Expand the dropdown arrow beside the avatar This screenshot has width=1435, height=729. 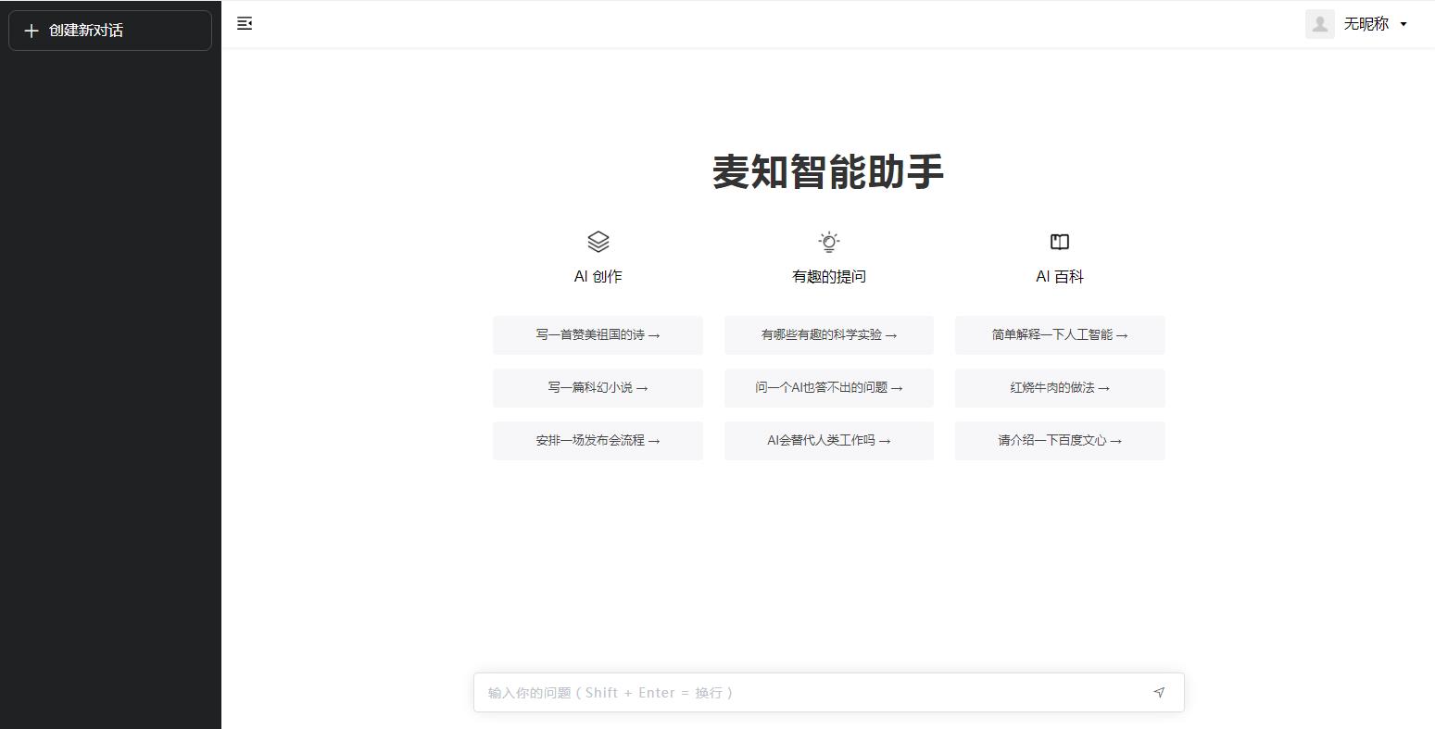click(1404, 24)
